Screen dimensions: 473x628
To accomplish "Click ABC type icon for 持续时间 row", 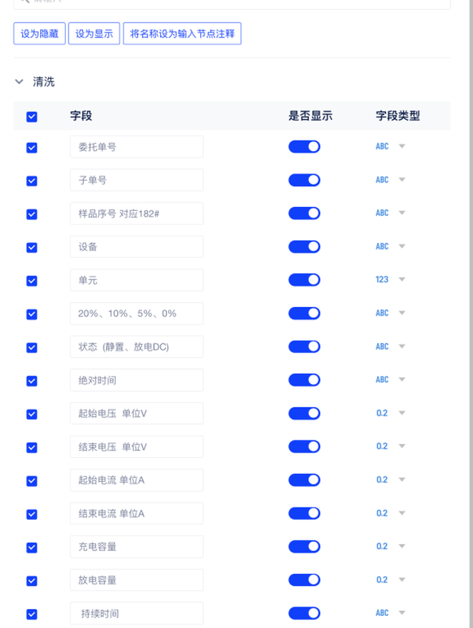I will pyautogui.click(x=382, y=613).
